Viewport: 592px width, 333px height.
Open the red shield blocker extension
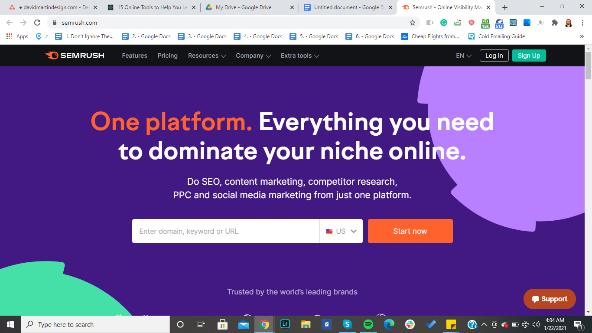tap(472, 23)
